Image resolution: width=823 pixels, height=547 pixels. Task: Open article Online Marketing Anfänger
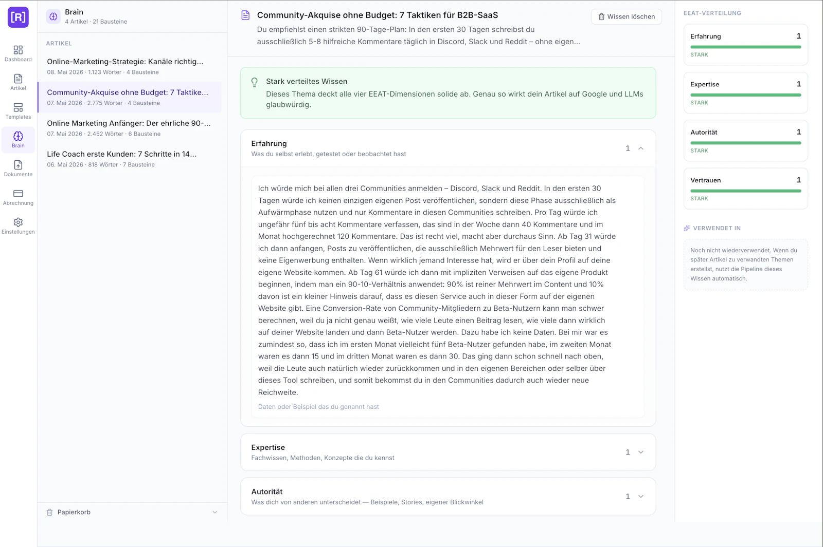point(130,128)
